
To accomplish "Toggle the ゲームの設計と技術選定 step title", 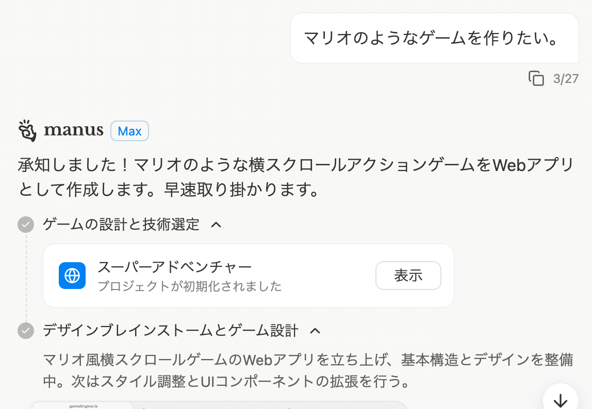I will [121, 225].
